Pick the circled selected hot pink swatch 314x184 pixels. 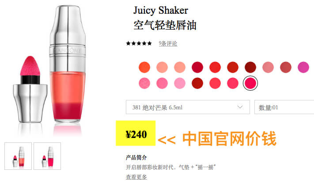(250, 83)
